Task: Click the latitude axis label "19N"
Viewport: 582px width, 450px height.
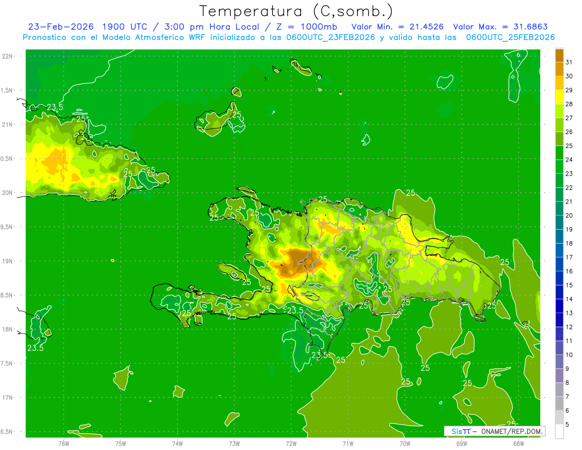Action: (8, 261)
